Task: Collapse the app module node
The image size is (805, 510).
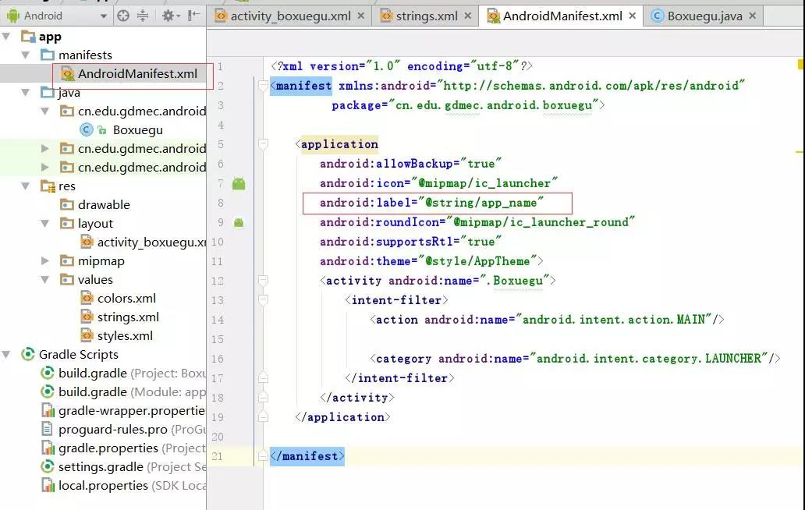Action: [6, 37]
